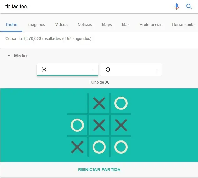The image size is (198, 178).
Task: Click the search field containing tic tac toe
Action: tap(88, 7)
